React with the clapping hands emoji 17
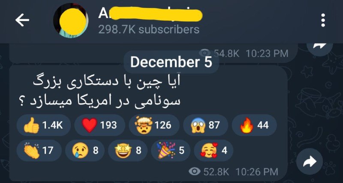 [39, 150]
